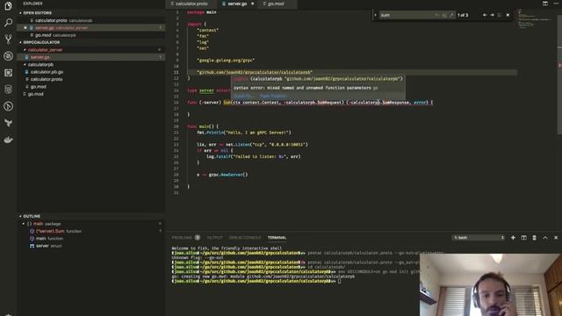562x316 pixels.
Task: Create a new terminal with plus icon
Action: click(x=513, y=238)
